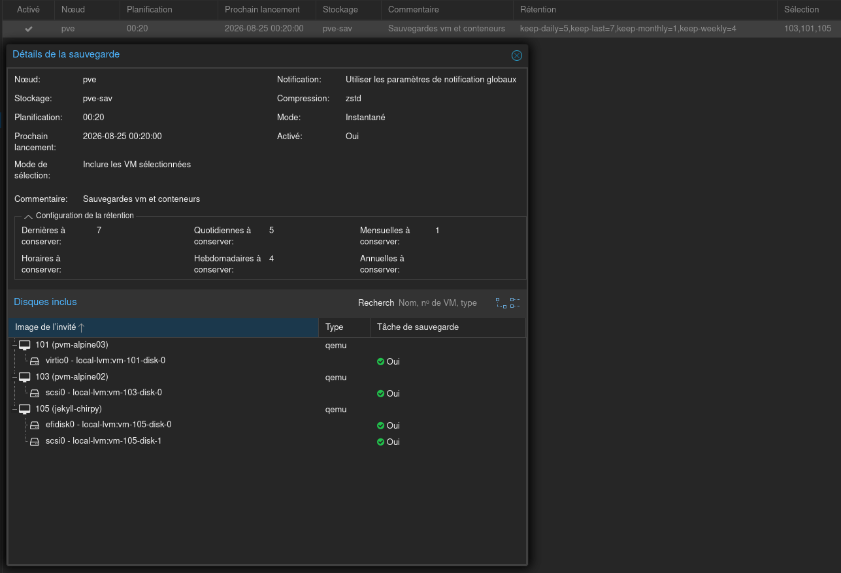Click the job row's 'Sauvegardes vm et conteneurs' cell
Image resolution: width=841 pixels, height=573 pixels.
pyautogui.click(x=446, y=29)
